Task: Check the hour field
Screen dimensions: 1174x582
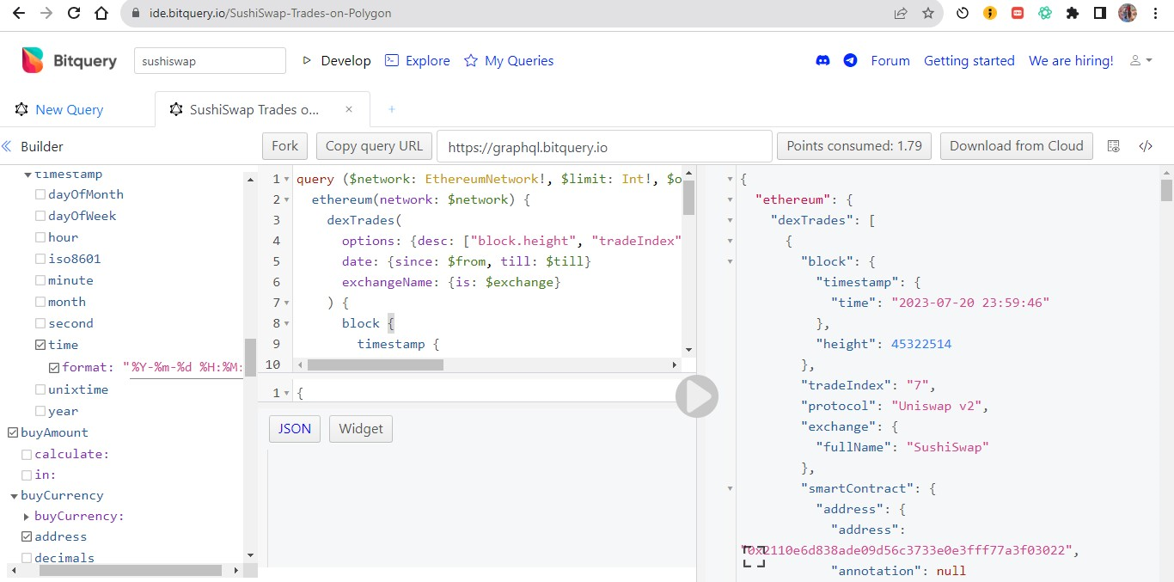Action: 40,238
